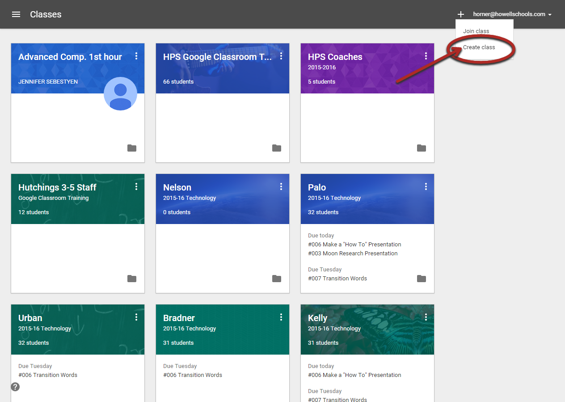Click the help question mark icon
The image size is (565, 402).
coord(15,387)
